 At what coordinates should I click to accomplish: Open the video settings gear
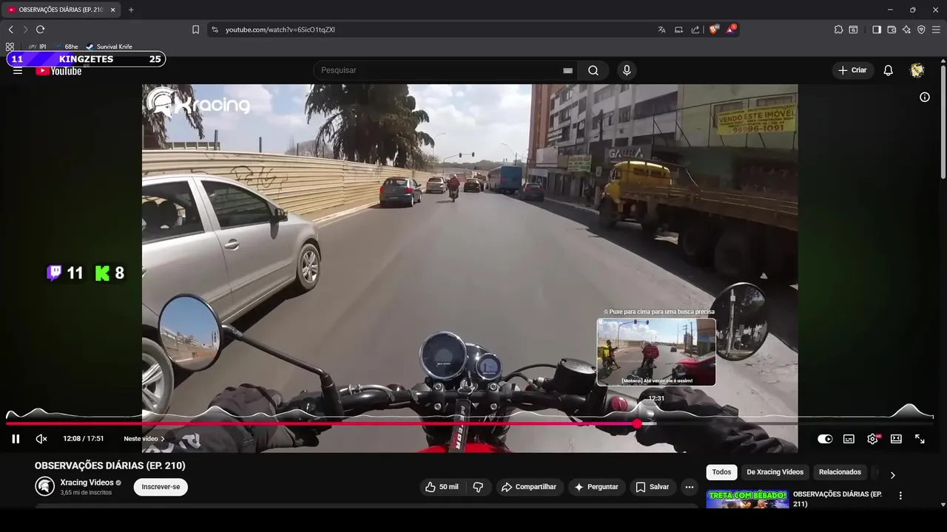tap(872, 439)
